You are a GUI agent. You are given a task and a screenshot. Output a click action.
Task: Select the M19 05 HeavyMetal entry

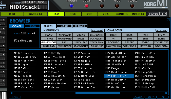tap(55, 76)
